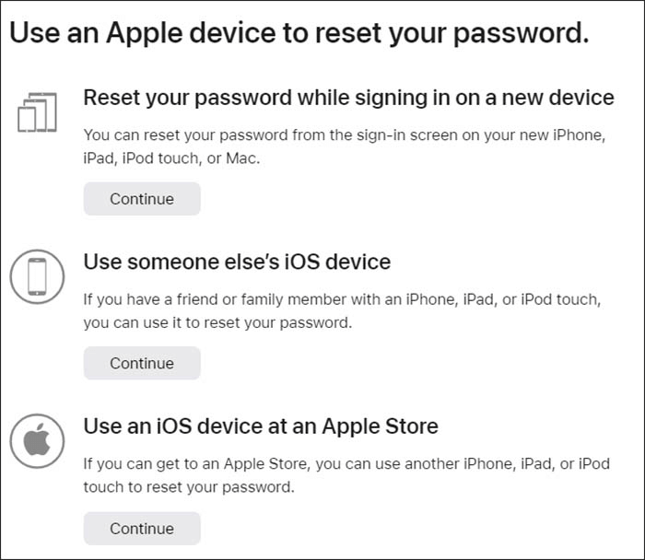
Task: Click the multiple devices icon
Action: pos(37,112)
